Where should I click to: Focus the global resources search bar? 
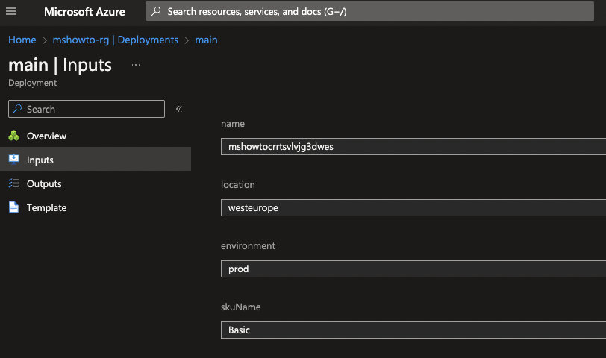pos(369,11)
